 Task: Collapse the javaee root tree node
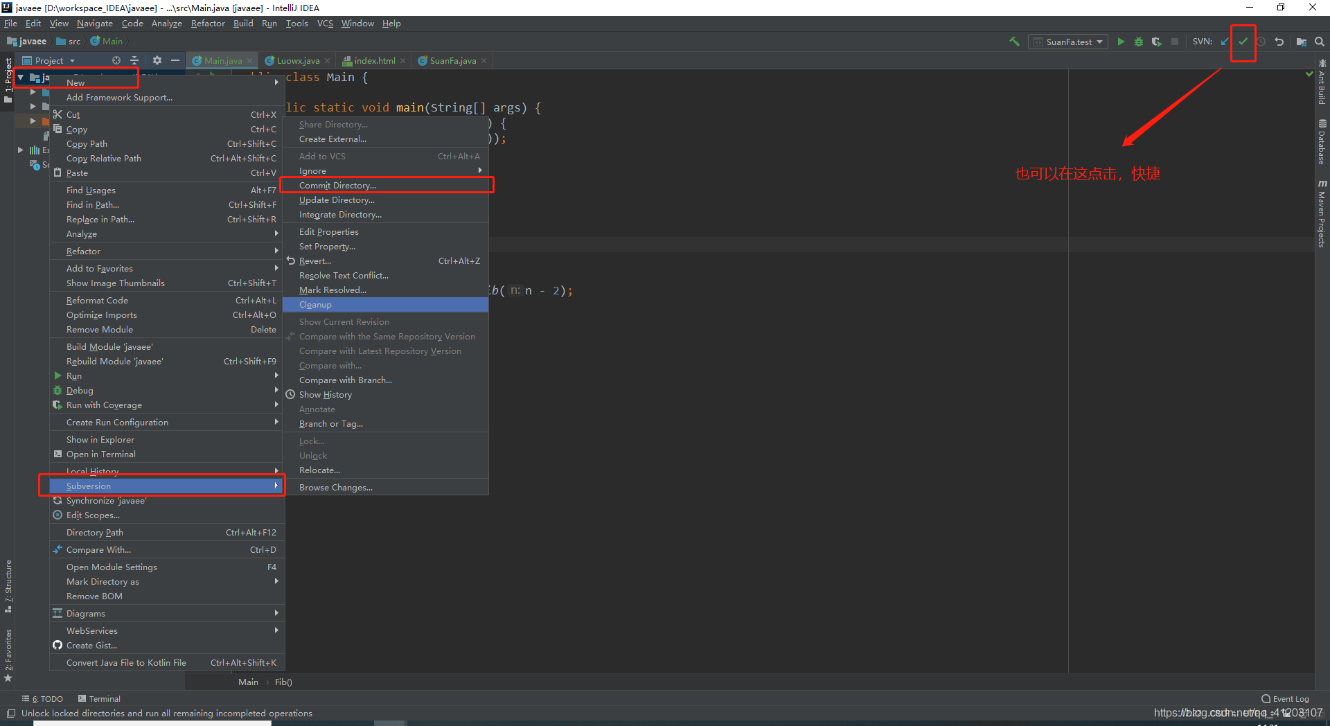pos(21,78)
